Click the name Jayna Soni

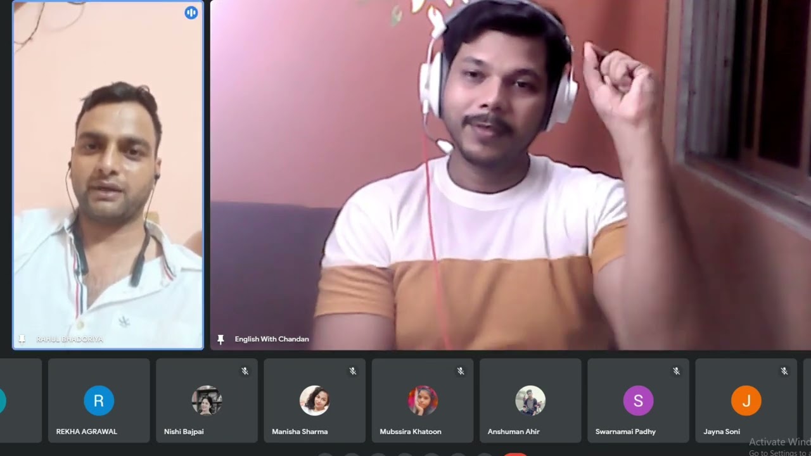pyautogui.click(x=722, y=432)
